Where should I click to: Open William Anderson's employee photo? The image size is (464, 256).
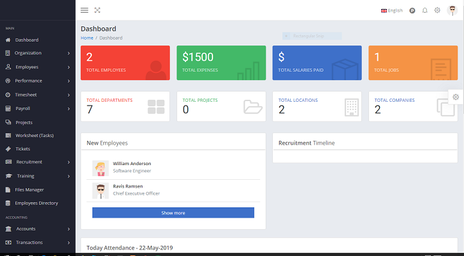[x=101, y=168]
